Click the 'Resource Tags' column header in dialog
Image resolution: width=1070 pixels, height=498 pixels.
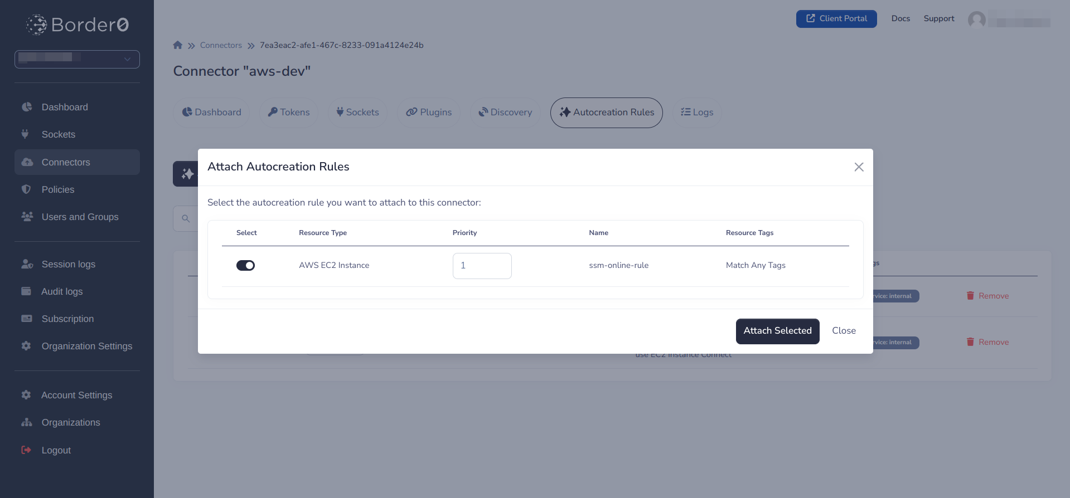pos(749,233)
